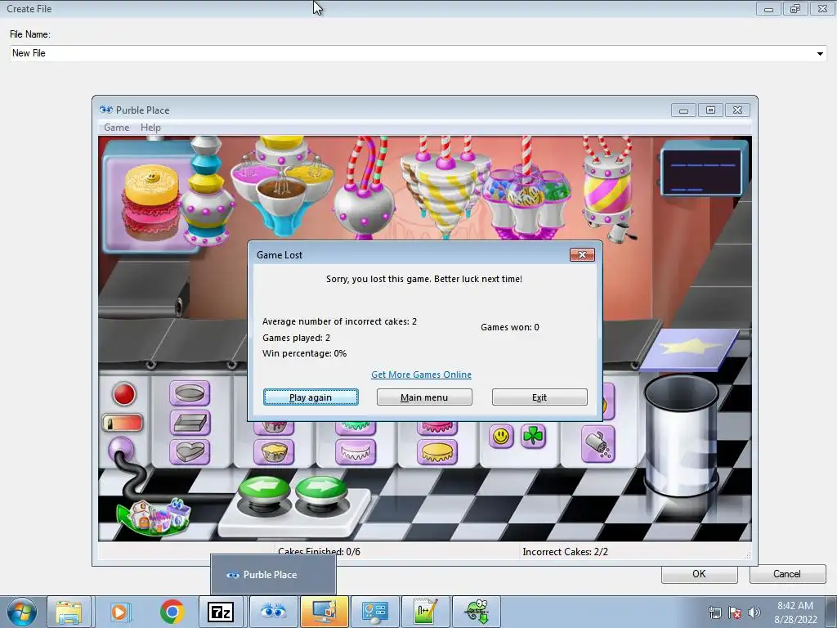Open the Get More Games Online link

[421, 375]
